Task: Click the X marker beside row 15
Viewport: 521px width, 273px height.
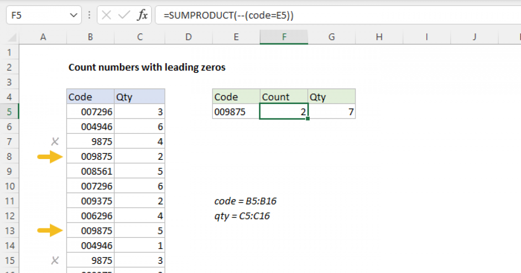Action: 54,260
